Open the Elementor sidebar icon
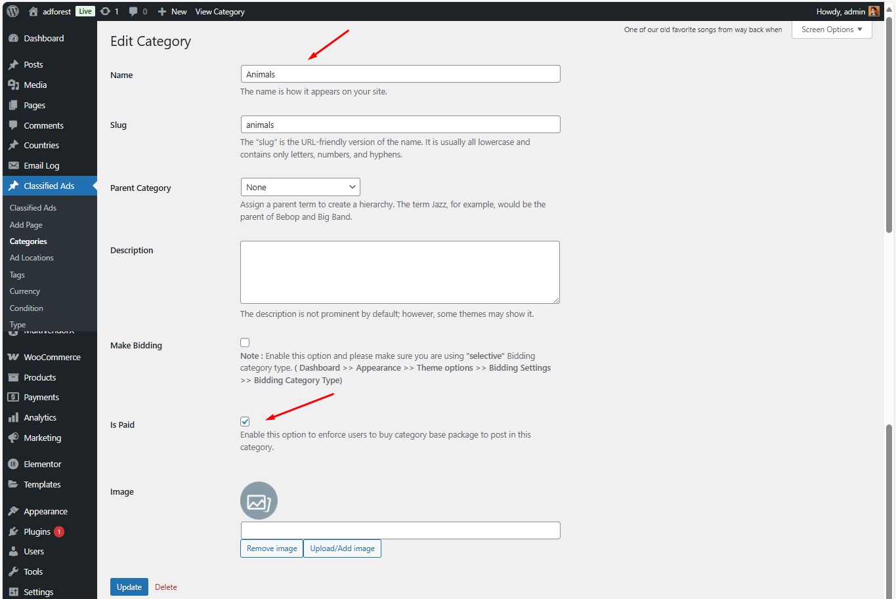Viewport: 896px width, 599px height. [13, 464]
